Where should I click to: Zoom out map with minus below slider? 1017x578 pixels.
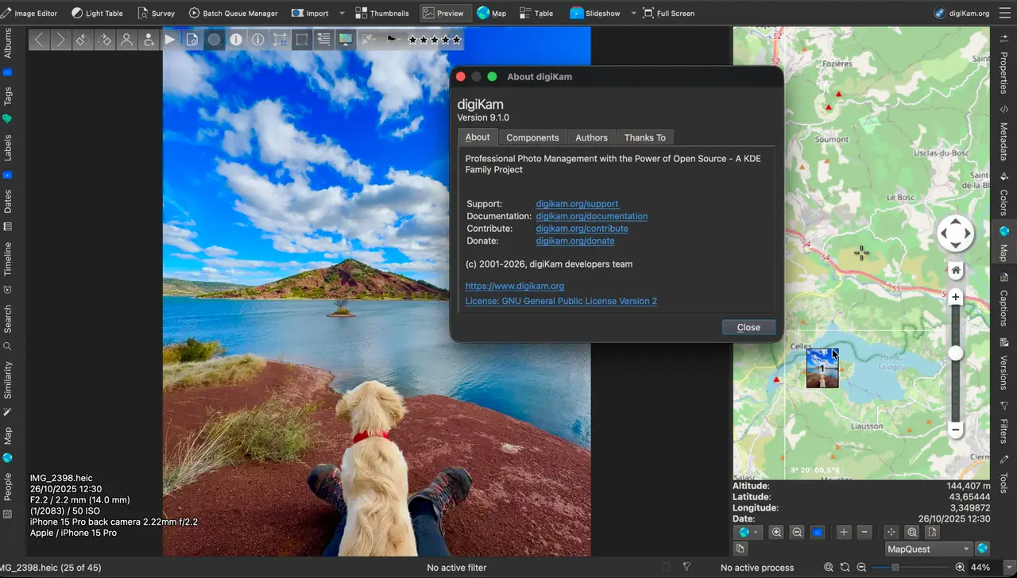tap(956, 429)
